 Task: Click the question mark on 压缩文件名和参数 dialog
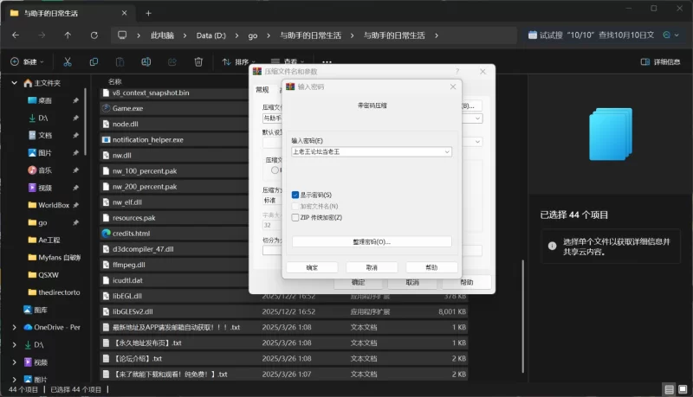point(457,71)
